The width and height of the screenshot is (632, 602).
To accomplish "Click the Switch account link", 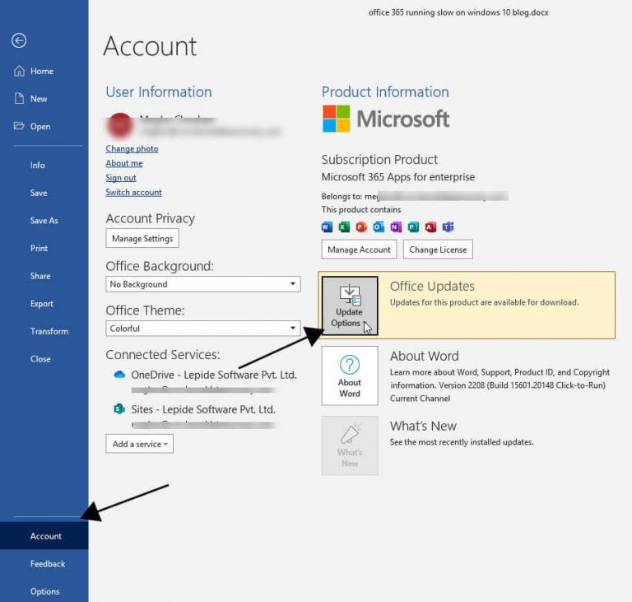I will click(x=133, y=193).
